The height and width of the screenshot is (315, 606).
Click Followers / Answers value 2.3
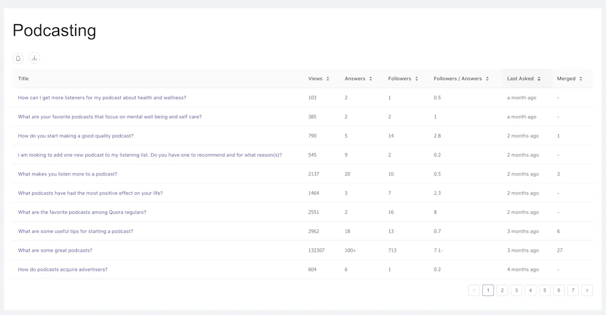pyautogui.click(x=437, y=193)
